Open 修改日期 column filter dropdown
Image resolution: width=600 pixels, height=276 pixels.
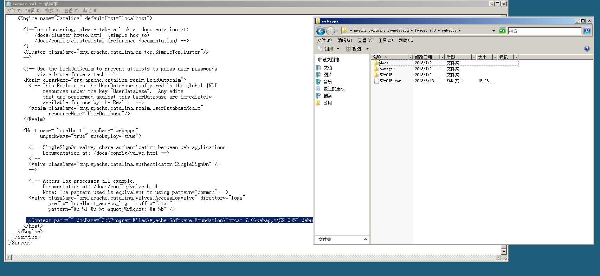[x=442, y=57]
